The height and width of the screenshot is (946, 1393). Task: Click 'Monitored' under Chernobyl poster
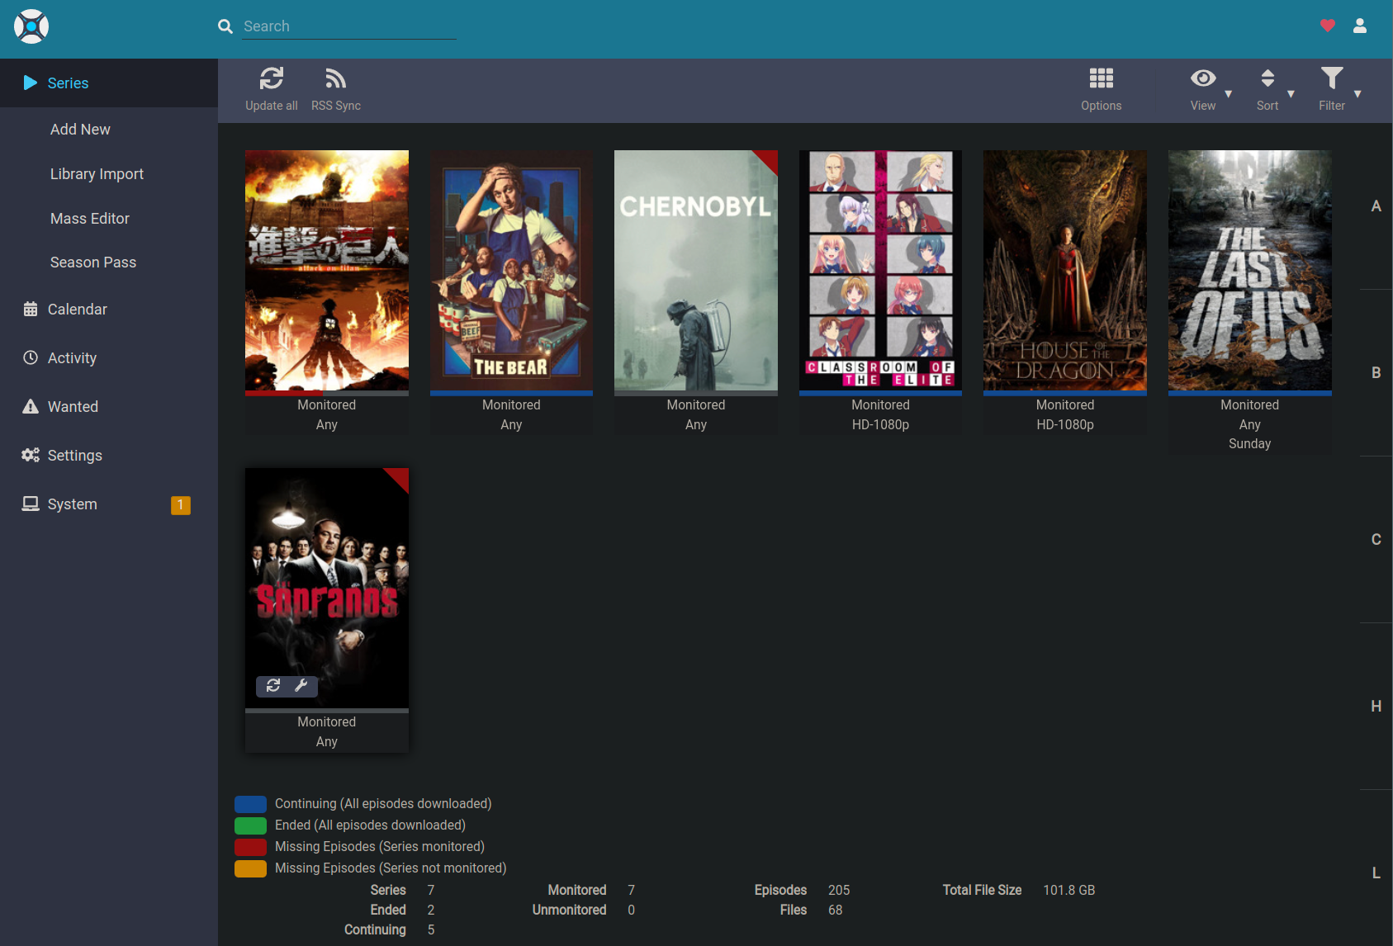pyautogui.click(x=696, y=405)
